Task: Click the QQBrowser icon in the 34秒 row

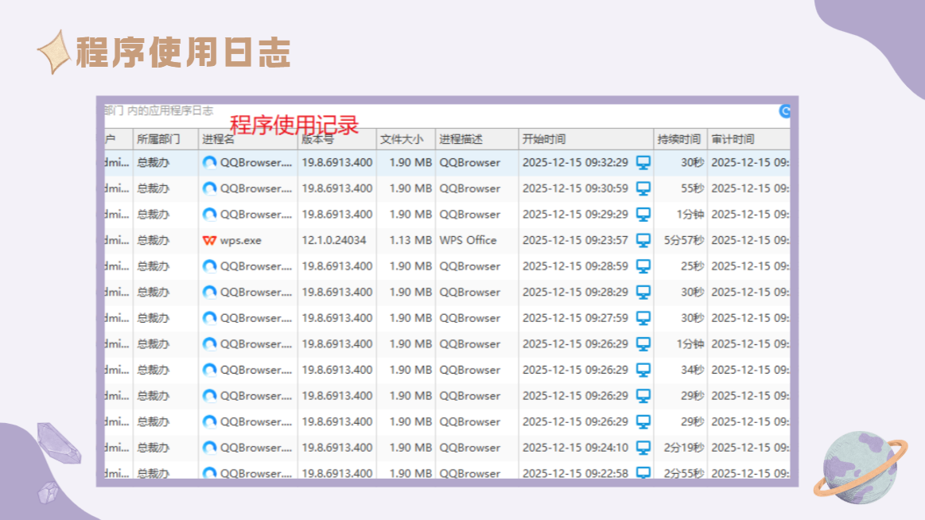Action: (209, 371)
